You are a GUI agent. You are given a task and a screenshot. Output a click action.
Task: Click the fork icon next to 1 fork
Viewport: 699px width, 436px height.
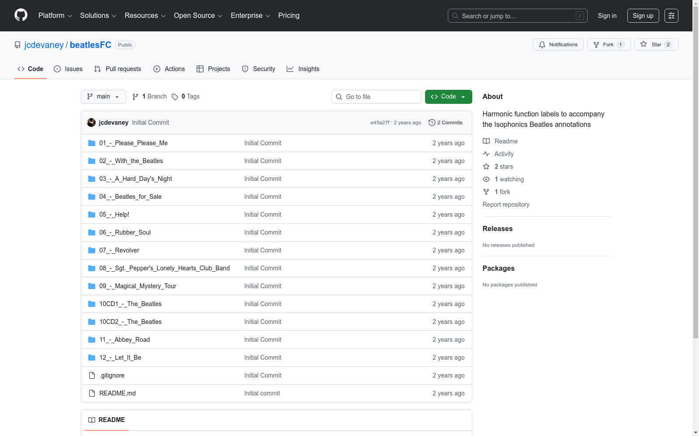[x=486, y=192]
